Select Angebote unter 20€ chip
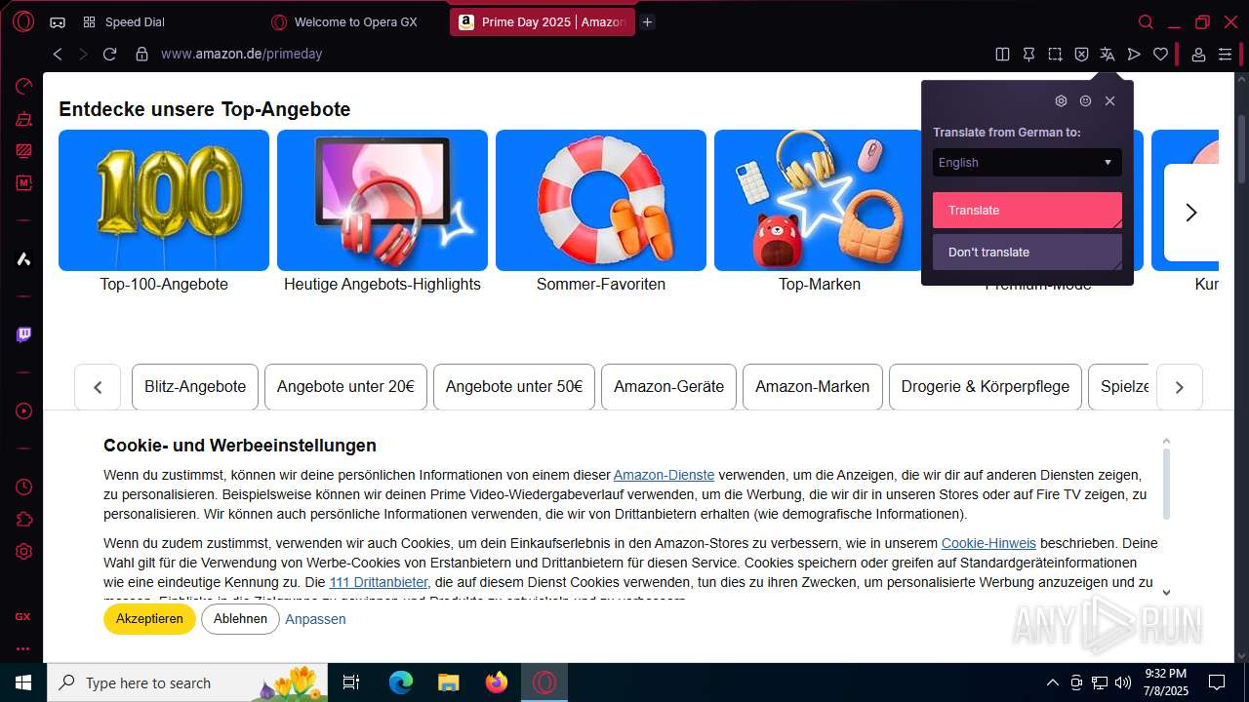This screenshot has width=1249, height=702. point(345,387)
